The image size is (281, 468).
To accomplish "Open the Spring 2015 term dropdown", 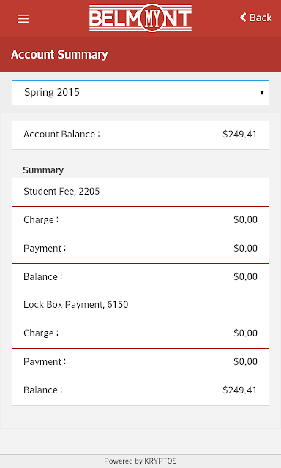I will click(140, 93).
